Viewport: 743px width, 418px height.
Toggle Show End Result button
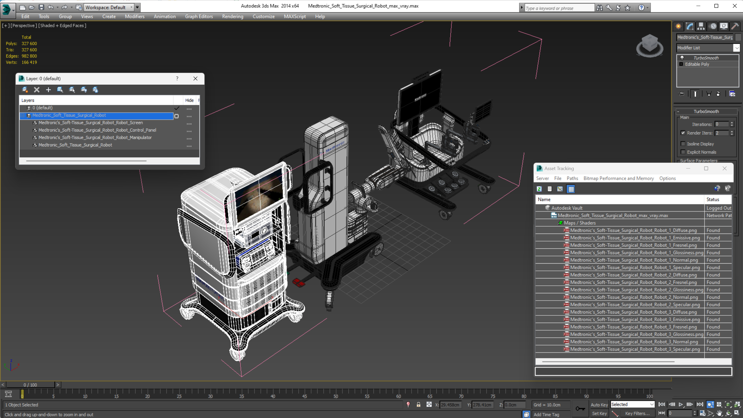click(695, 94)
